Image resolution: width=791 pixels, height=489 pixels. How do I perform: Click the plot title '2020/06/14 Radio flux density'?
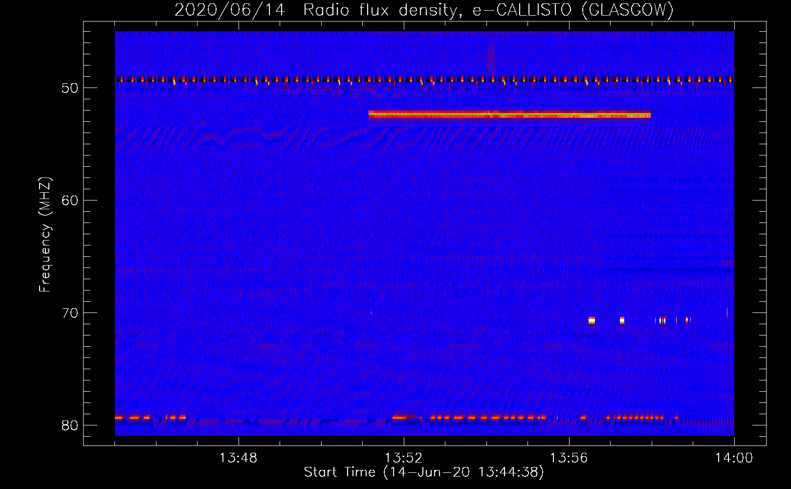pyautogui.click(x=424, y=10)
